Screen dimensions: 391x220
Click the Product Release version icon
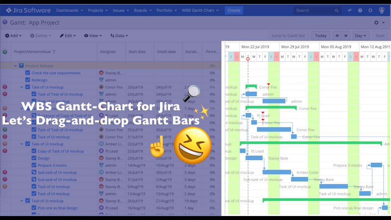21,66
